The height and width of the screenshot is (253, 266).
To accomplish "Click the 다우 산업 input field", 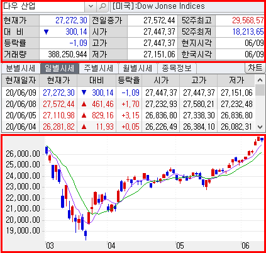I will coord(43,6).
